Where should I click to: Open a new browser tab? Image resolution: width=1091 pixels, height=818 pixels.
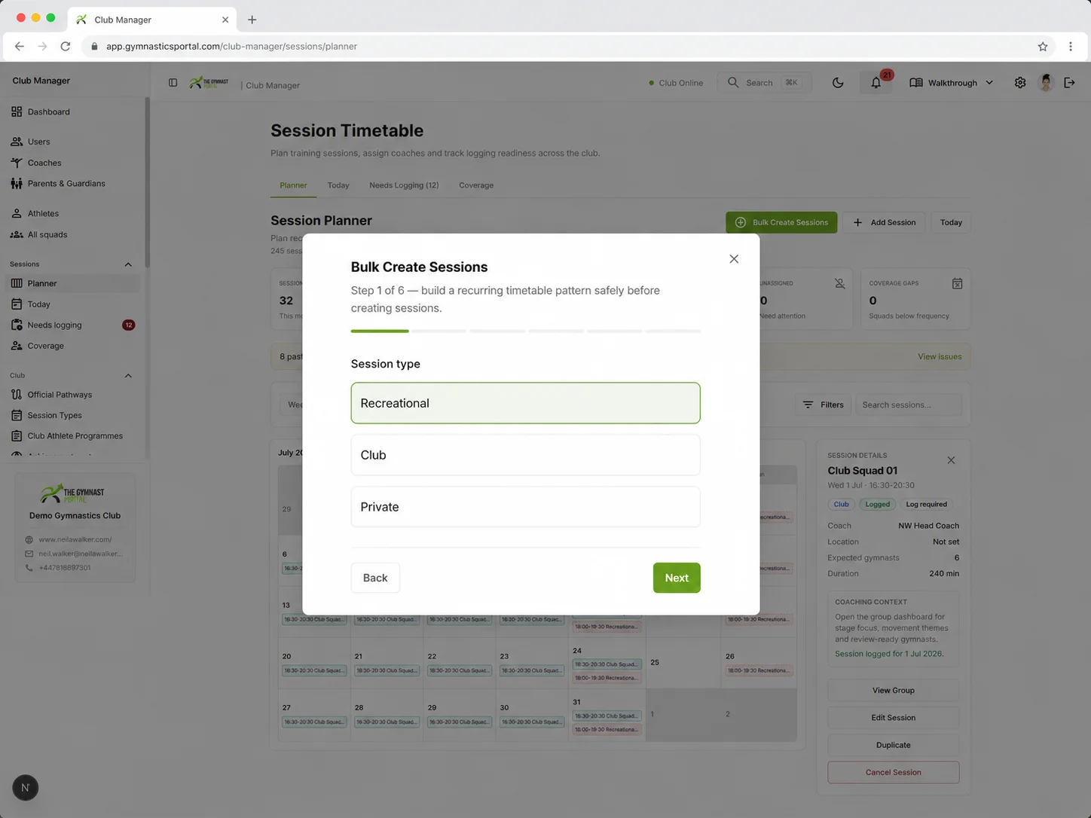252,20
